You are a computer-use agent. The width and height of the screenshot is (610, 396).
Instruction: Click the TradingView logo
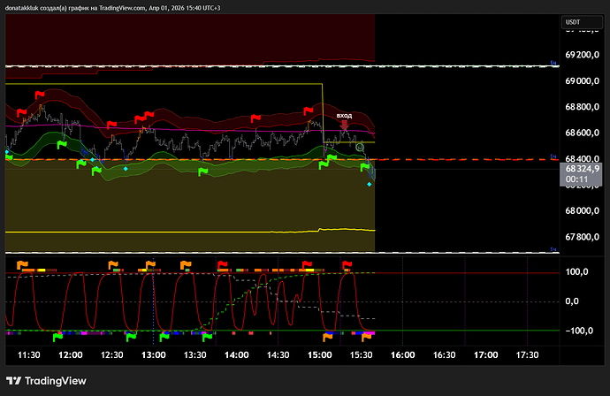coord(46,381)
